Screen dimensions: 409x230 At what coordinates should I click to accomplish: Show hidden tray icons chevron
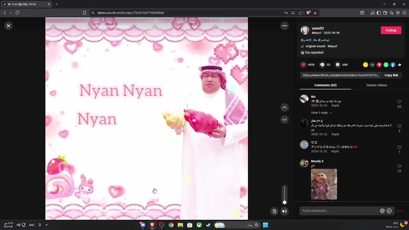pos(47,225)
